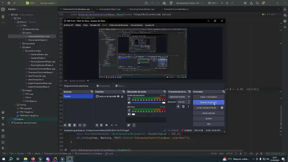The image size is (288, 162).
Task: Adjust the Mic/Aux volume slider
Action: point(148,114)
